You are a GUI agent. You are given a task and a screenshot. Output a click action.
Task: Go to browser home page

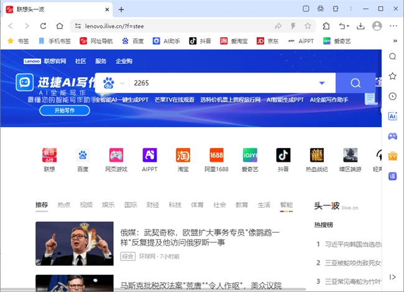pos(60,26)
